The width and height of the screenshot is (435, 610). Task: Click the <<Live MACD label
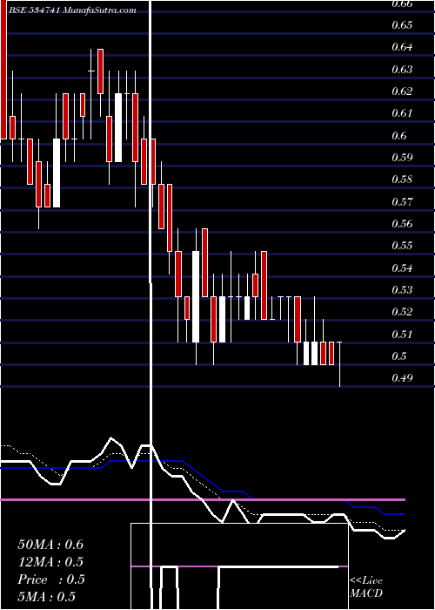(366, 587)
